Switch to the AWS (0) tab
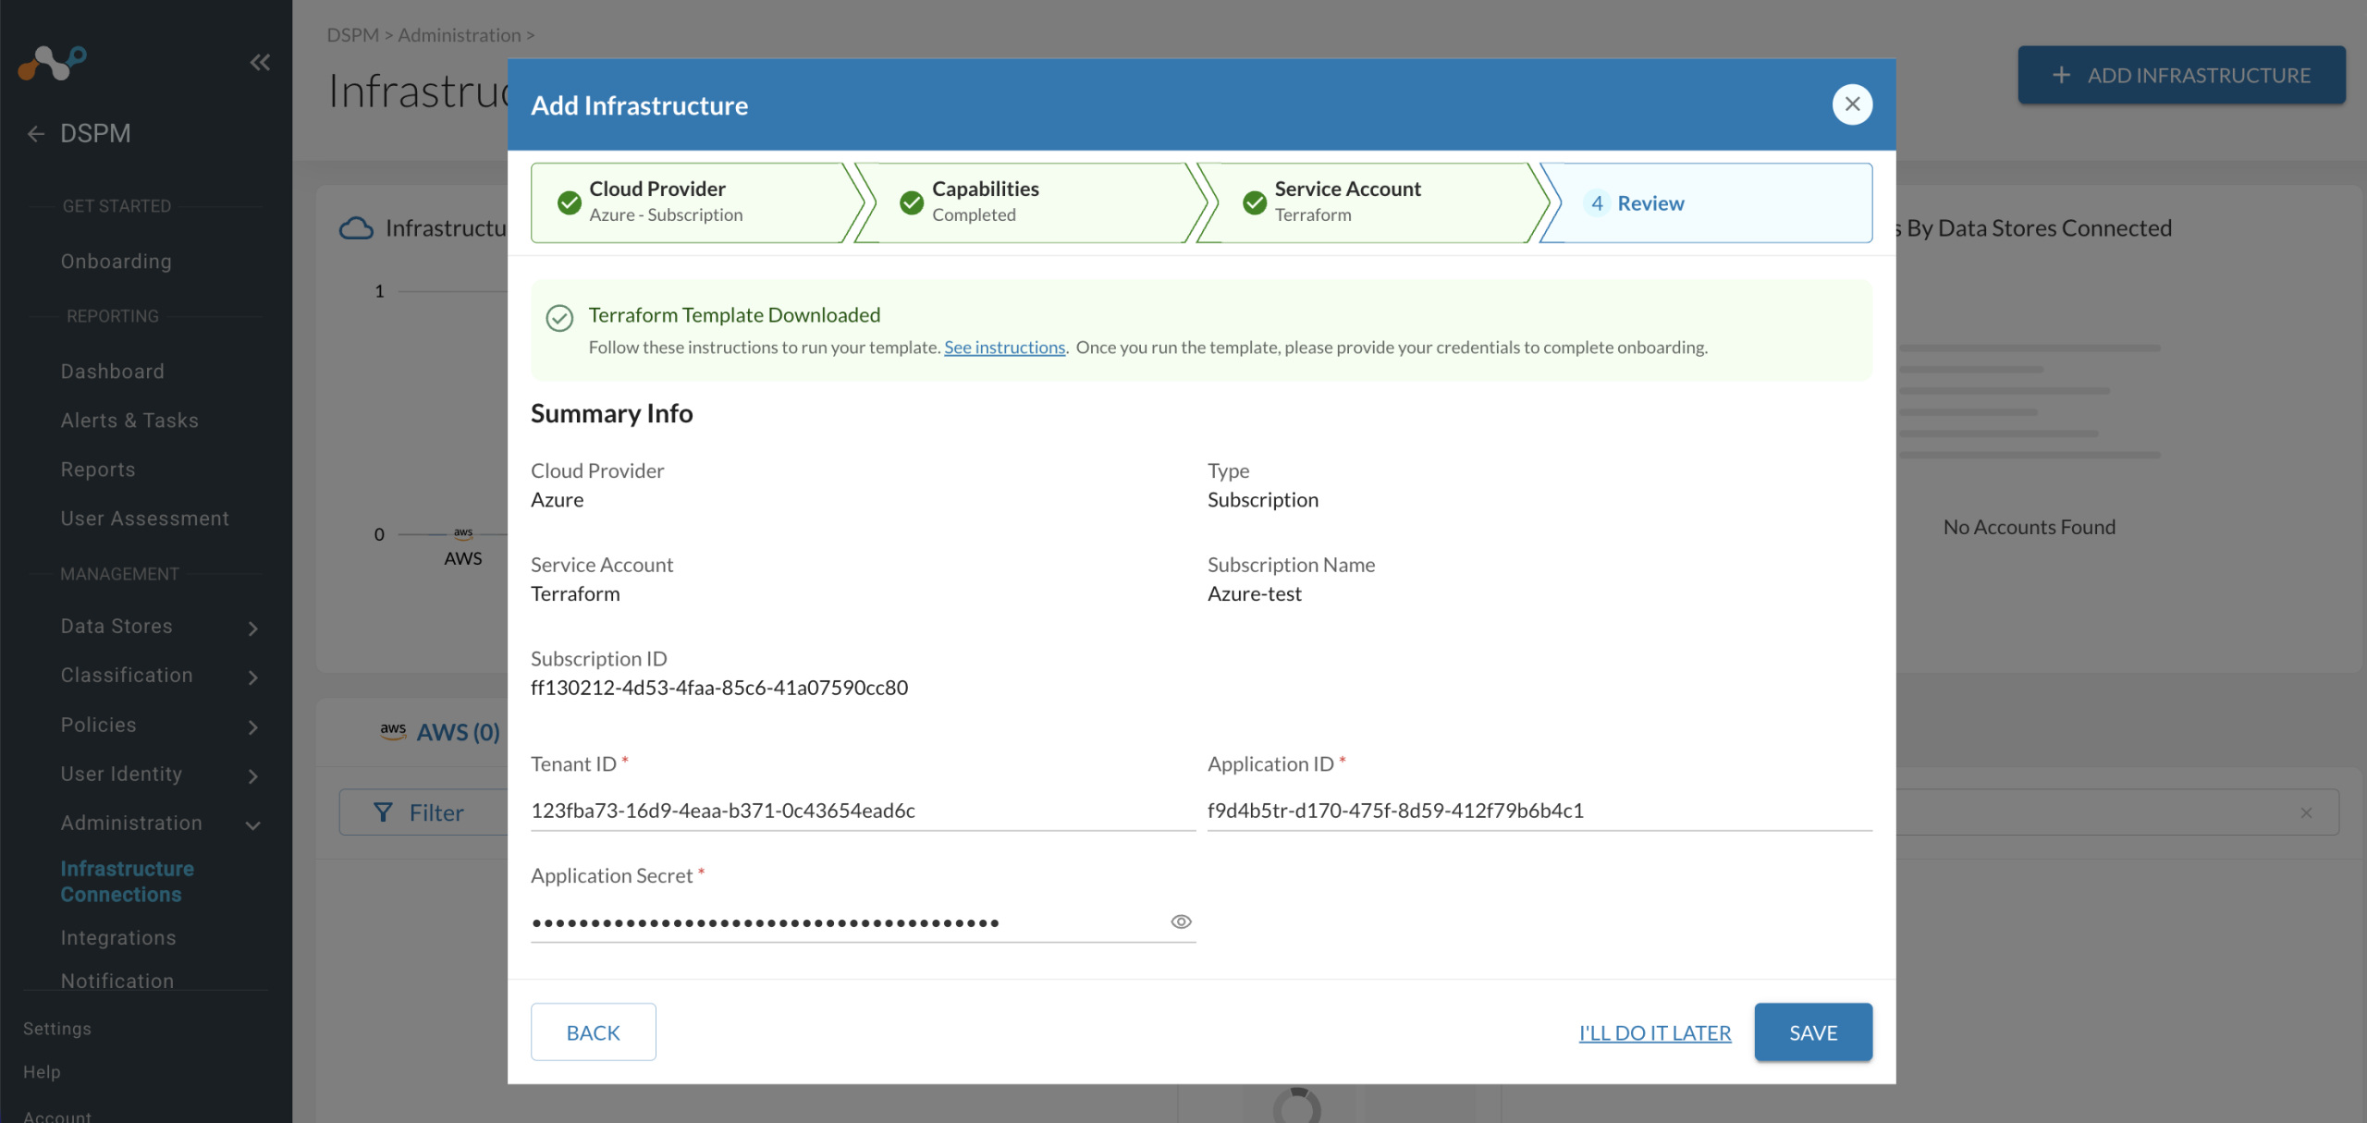 [440, 732]
